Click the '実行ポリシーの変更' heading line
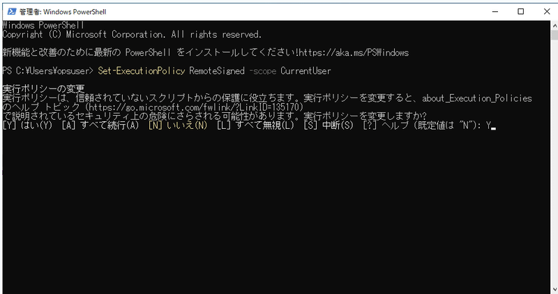The image size is (558, 294). point(44,88)
